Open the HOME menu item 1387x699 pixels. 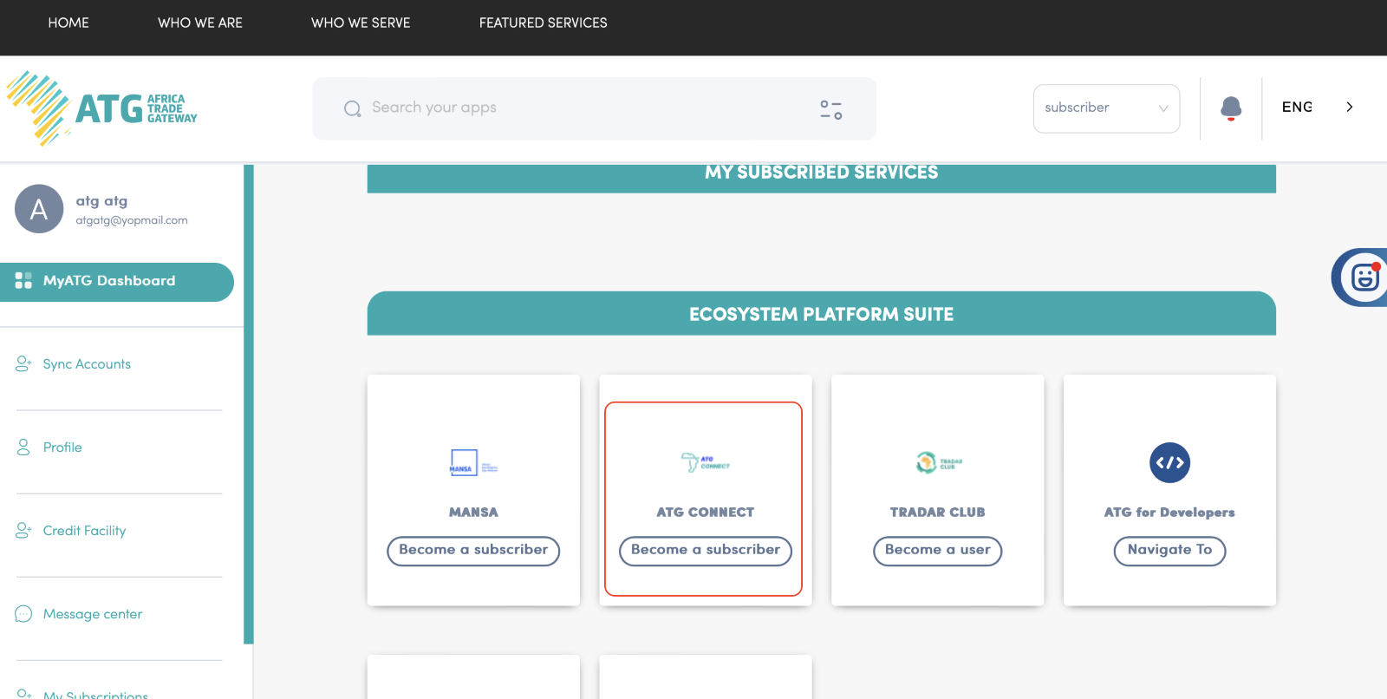pos(68,23)
